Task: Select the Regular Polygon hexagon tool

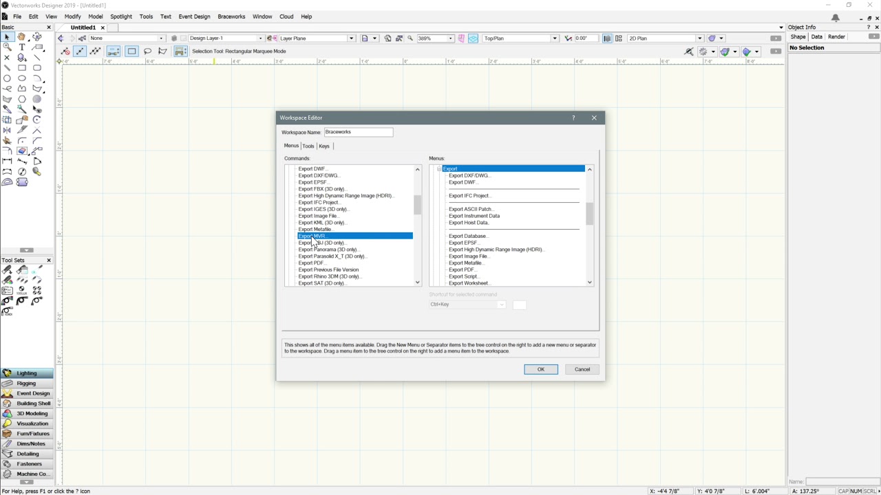Action: click(22, 99)
